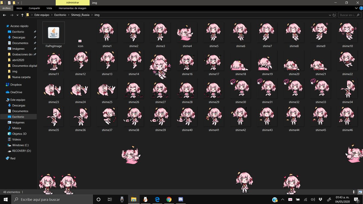Open the Windows Start menu

(5, 199)
